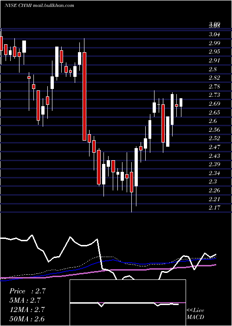
Task: Click the 2.99 price axis label
Action: (x=214, y=43)
